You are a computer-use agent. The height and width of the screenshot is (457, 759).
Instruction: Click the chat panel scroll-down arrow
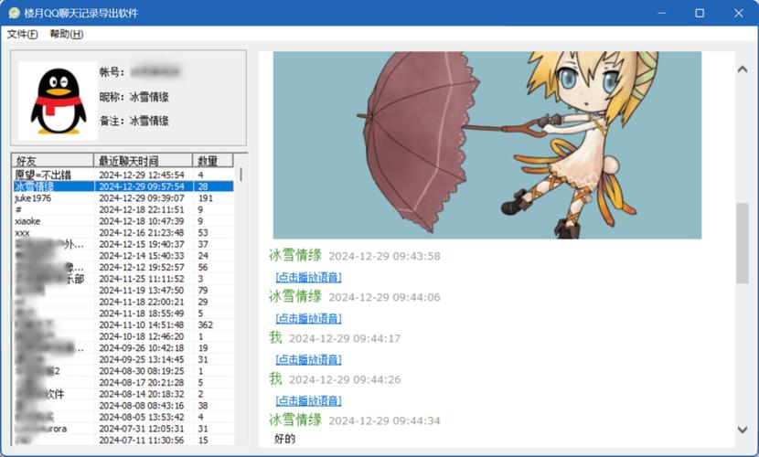click(742, 430)
